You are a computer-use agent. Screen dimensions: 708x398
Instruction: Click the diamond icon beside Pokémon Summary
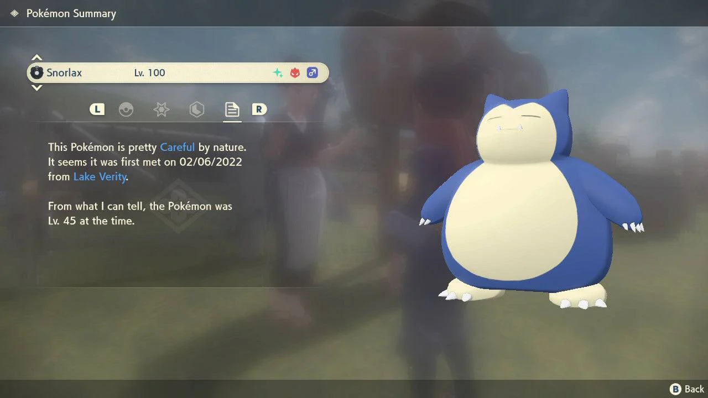14,13
